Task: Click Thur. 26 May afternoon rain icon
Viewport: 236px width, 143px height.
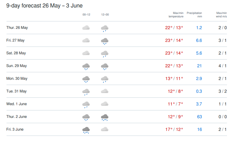Action: click(x=104, y=29)
